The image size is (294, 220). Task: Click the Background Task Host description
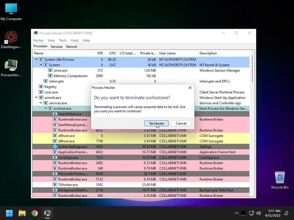tap(216, 190)
